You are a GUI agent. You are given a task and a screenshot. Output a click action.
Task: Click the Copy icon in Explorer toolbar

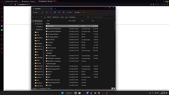coord(46,12)
